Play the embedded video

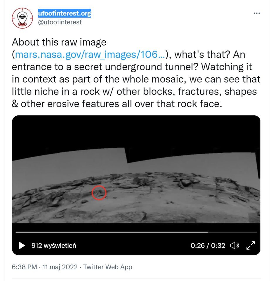click(x=22, y=245)
